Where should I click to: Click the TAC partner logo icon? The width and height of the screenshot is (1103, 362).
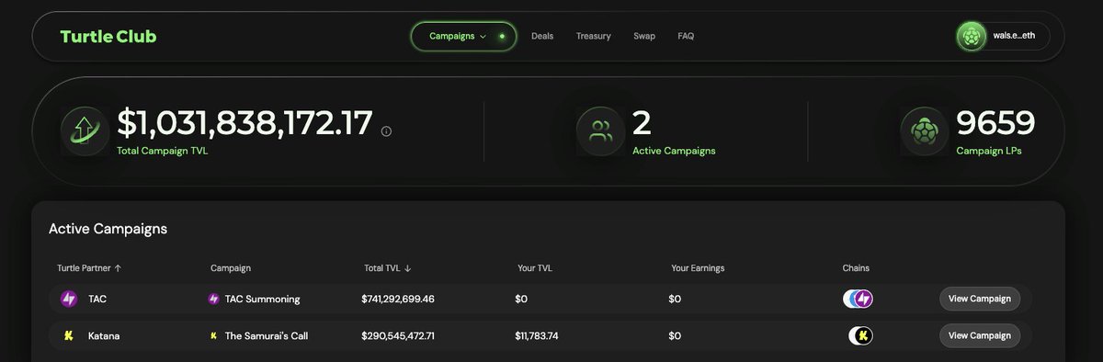(x=68, y=299)
